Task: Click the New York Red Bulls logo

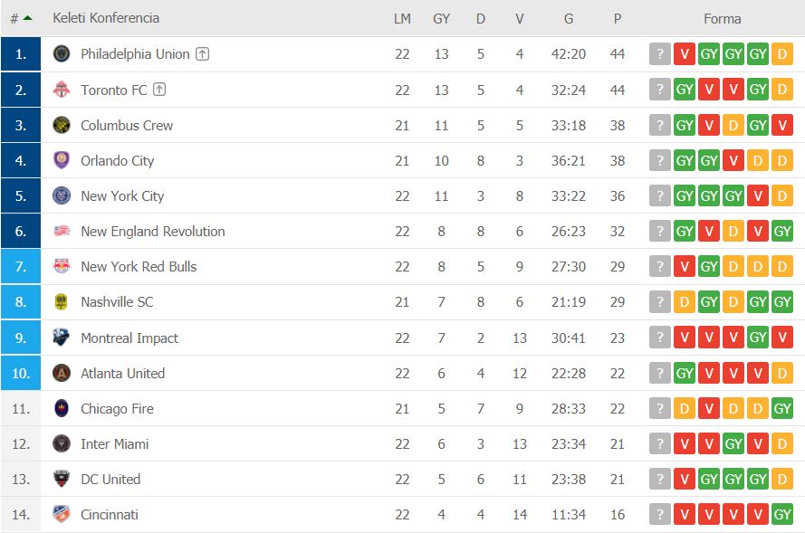Action: coord(62,267)
